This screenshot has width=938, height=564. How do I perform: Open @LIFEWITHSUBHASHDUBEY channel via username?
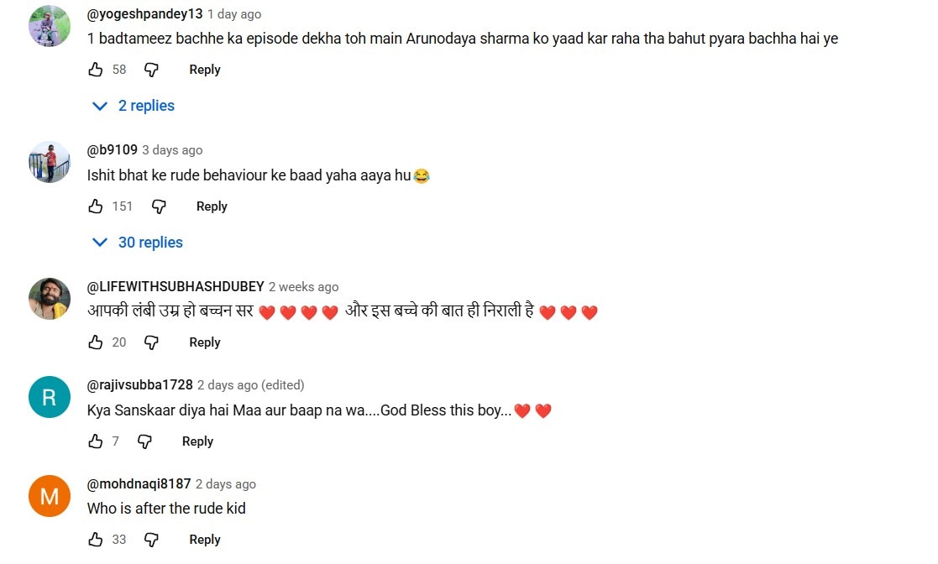coord(176,286)
